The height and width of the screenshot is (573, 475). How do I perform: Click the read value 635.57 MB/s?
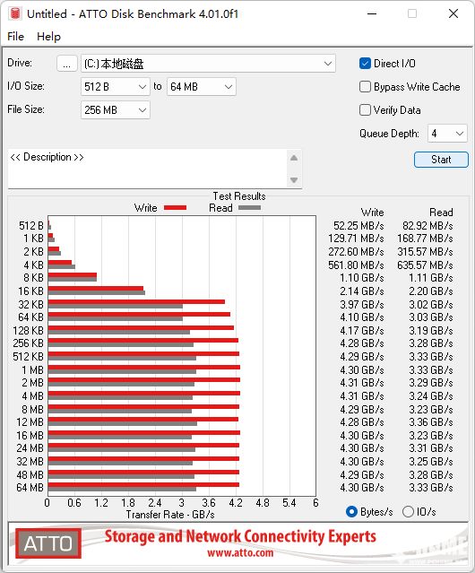pos(425,265)
